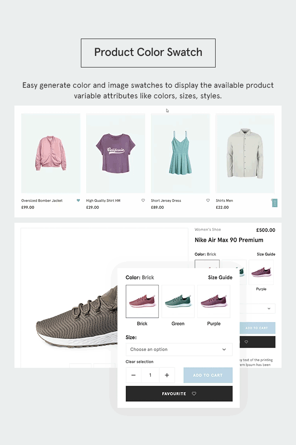296x445 pixels.
Task: Expand the background size dropdown chevron
Action: pyautogui.click(x=268, y=309)
